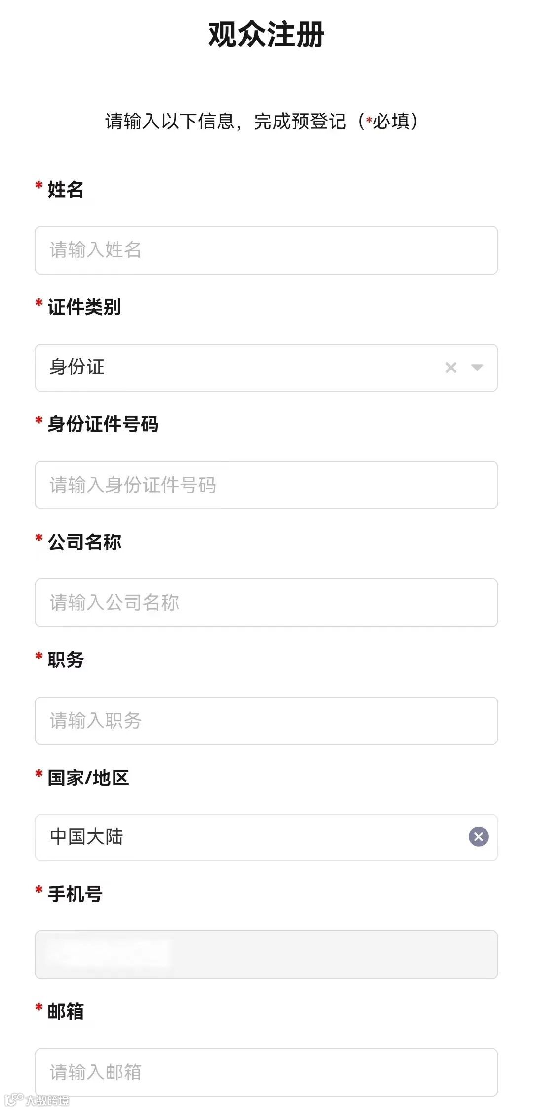Click the 姓名 field label
This screenshot has height=1110, width=533.
pos(65,189)
